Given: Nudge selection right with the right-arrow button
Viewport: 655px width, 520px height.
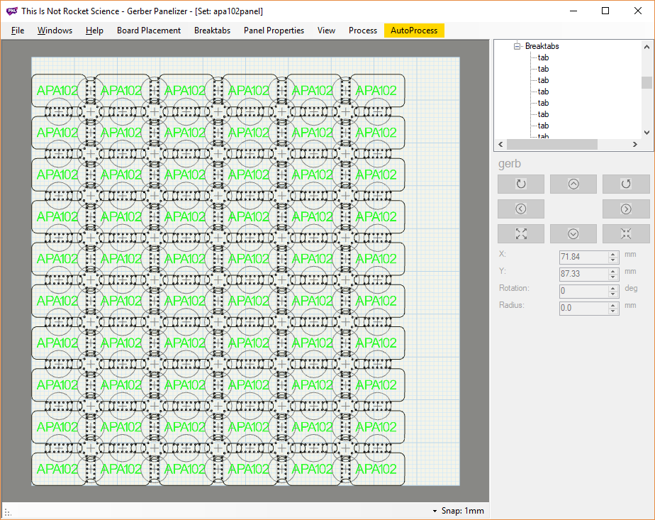Looking at the screenshot, I should tap(626, 209).
